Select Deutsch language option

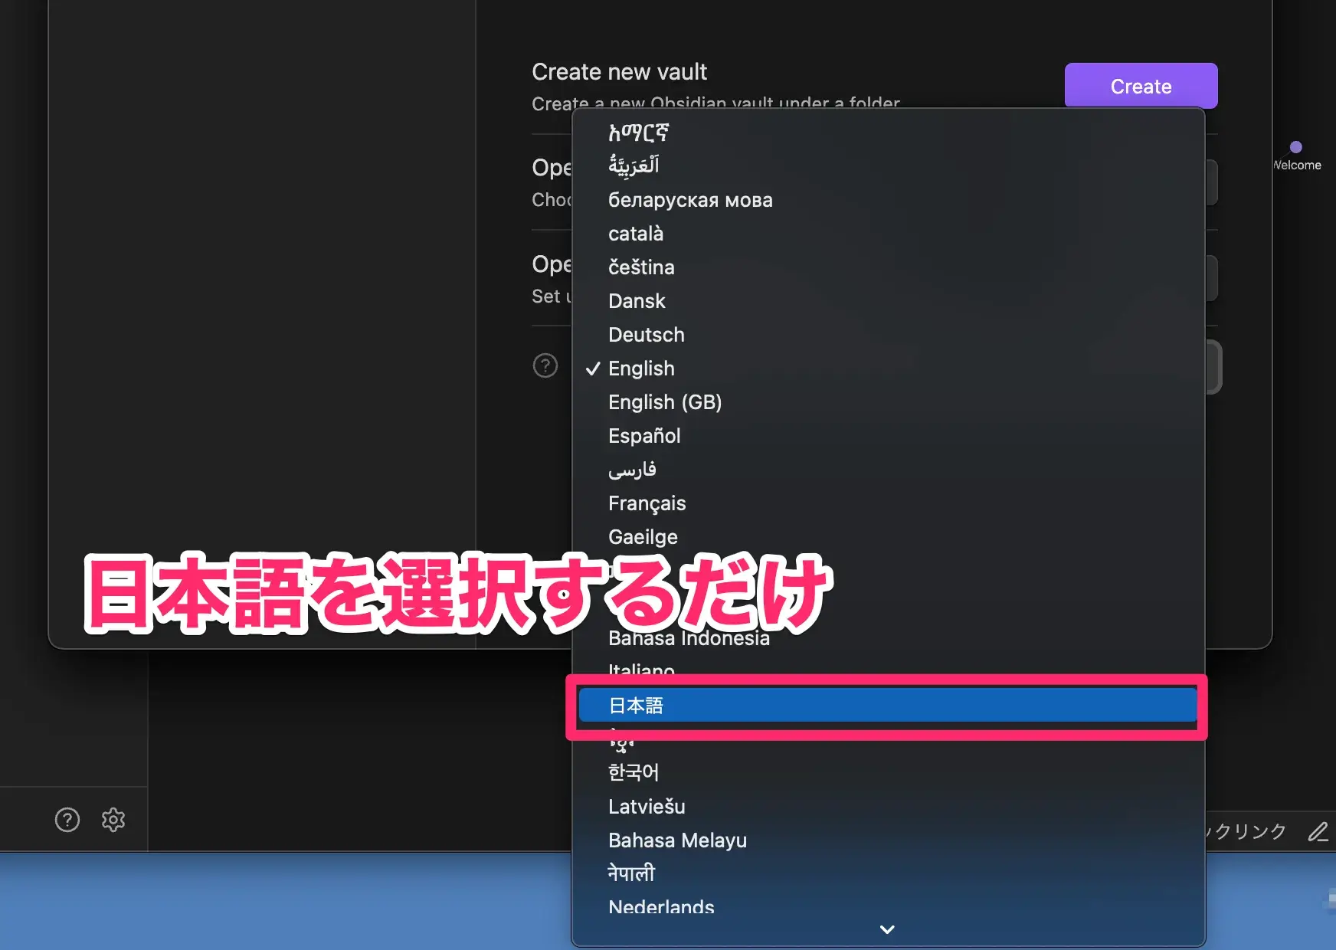tap(889, 335)
